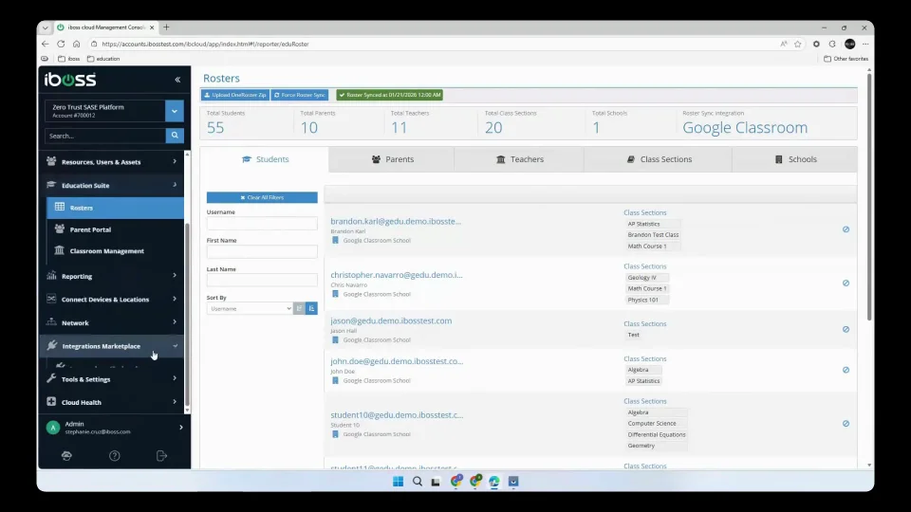Click the support headset icon at sidebar bottom
The height and width of the screenshot is (512, 911).
pyautogui.click(x=66, y=456)
